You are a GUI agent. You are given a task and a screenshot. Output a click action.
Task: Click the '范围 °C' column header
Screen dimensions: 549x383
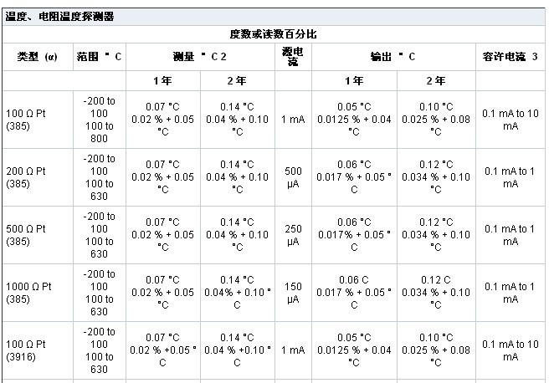point(99,56)
